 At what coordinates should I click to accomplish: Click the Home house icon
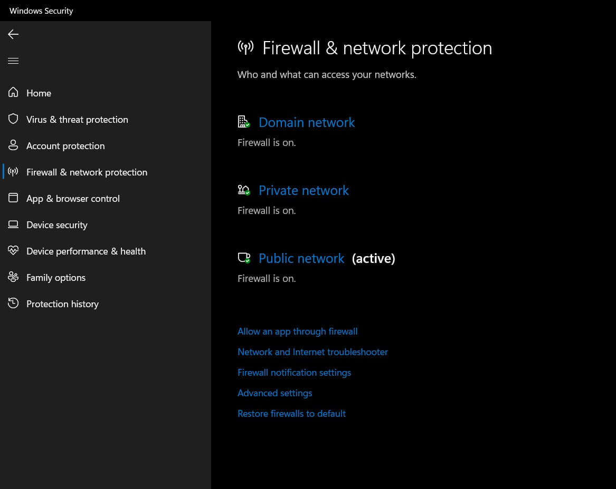point(13,93)
